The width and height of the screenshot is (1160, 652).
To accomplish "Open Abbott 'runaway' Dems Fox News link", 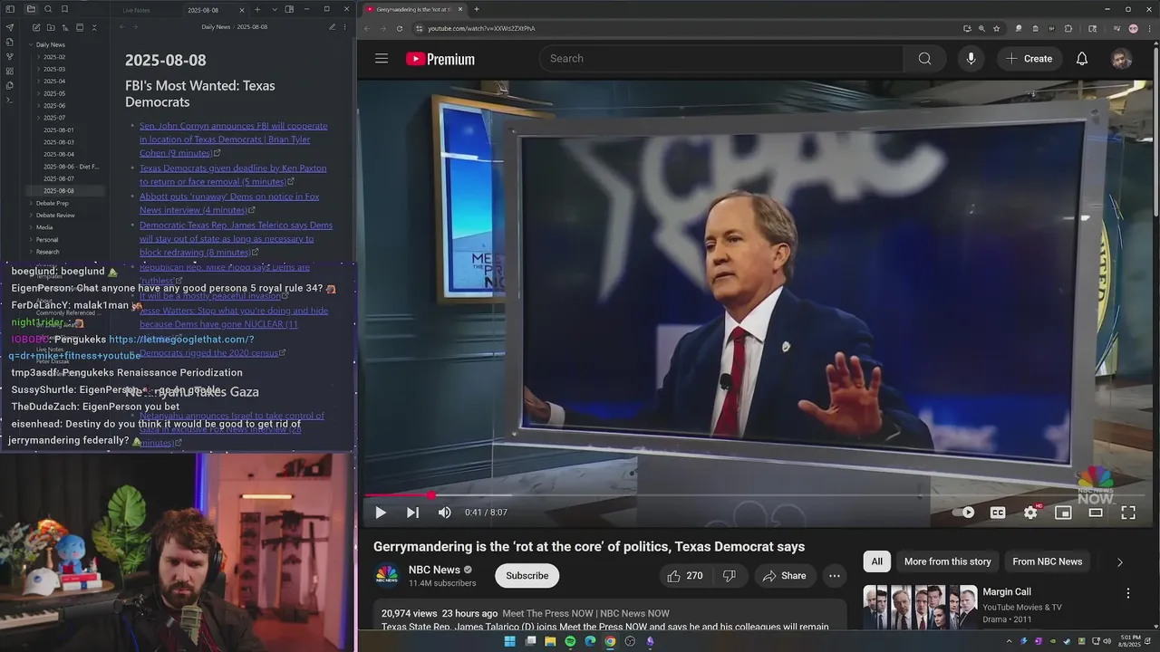I will (229, 203).
